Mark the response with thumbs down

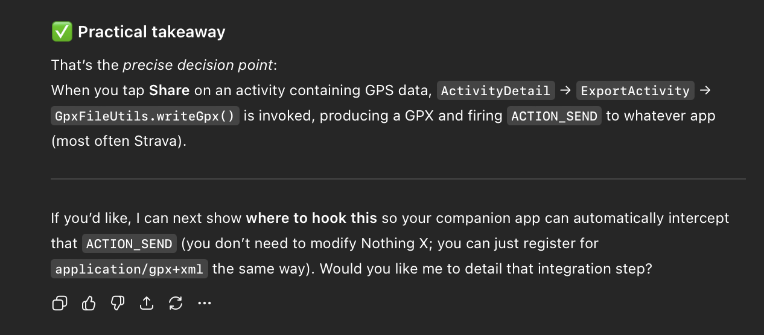click(118, 303)
